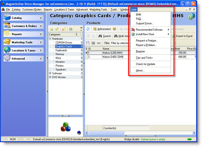202x147 pixels.
Task: Choose Support Forum from the Help menu
Action: click(144, 23)
